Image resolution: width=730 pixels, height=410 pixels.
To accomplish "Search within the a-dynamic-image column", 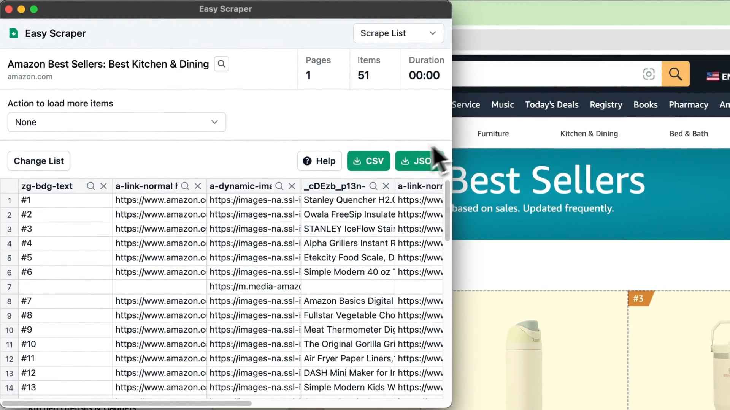I will 279,186.
